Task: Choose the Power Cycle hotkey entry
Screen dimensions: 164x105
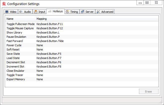Action: [x=14, y=45]
